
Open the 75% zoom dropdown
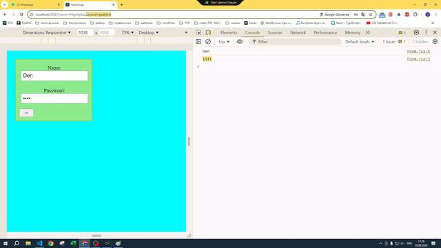127,32
